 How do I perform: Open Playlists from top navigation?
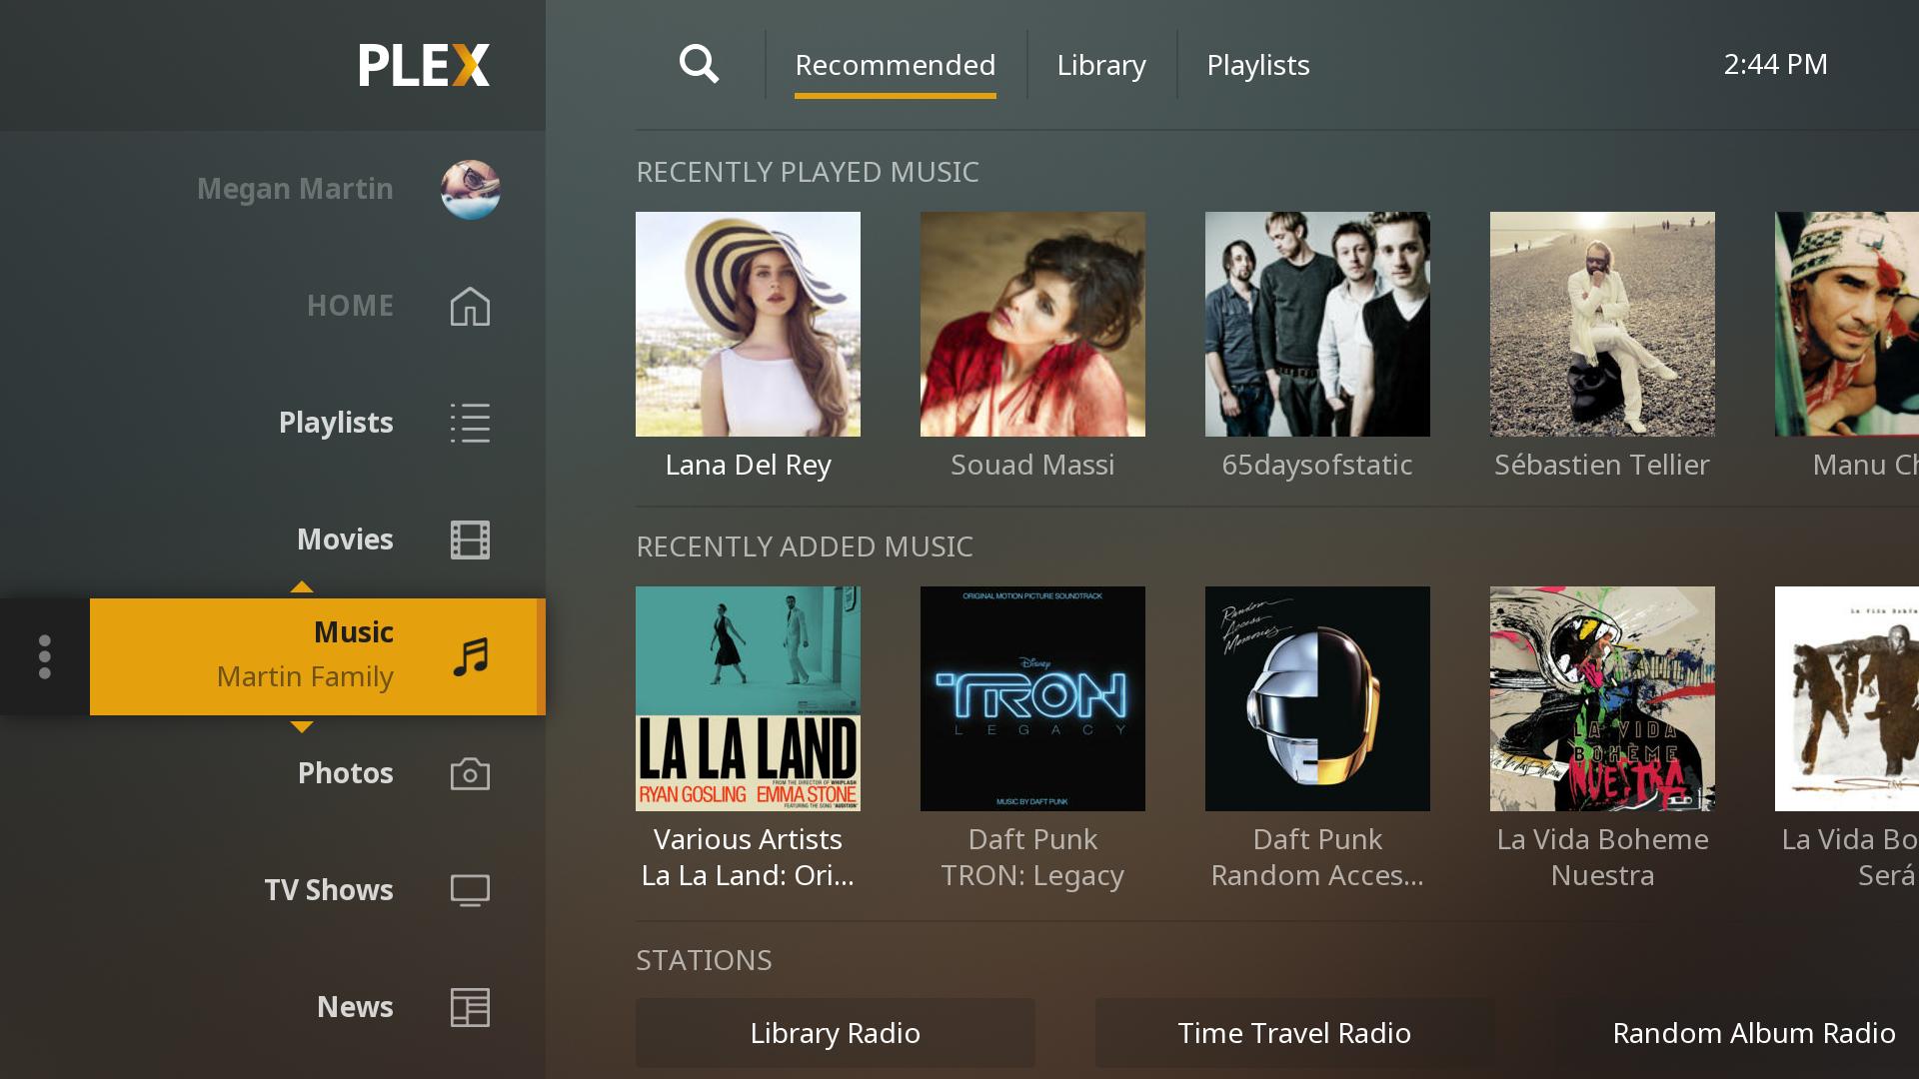(1256, 63)
